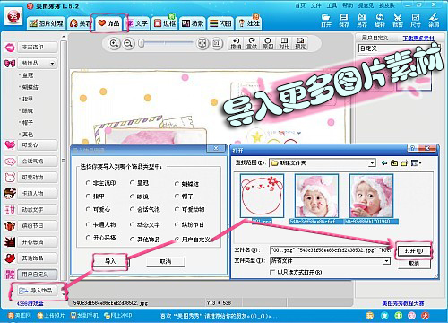Click the zoom out magnifier icon
The width and height of the screenshot is (448, 323).
[x=128, y=44]
